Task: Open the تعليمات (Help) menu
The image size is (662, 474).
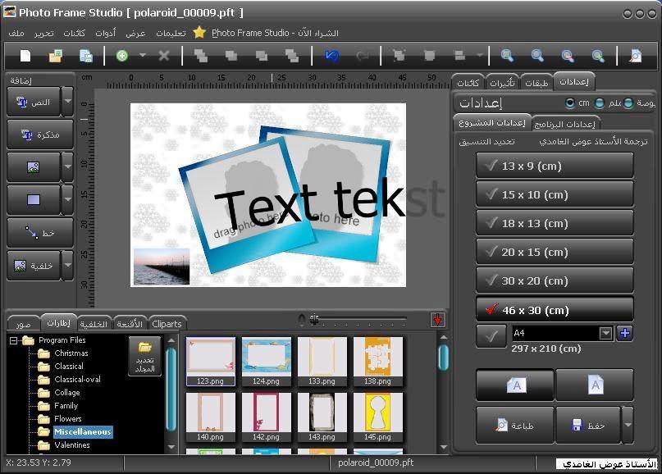Action: coord(171,33)
